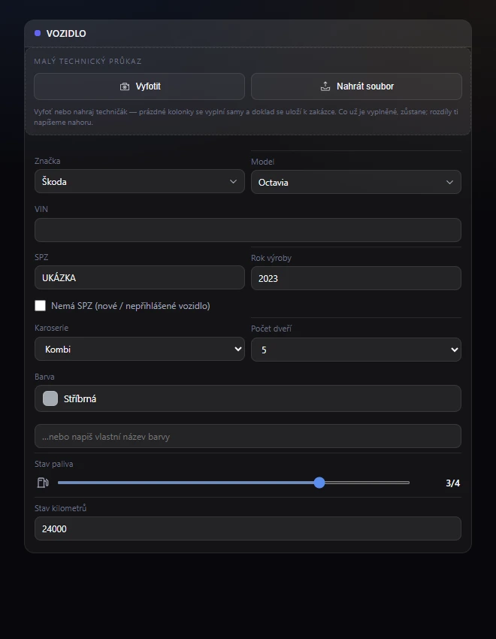Screen dimensions: 496x639
Task: Click the empty VIN input field
Action: [247, 230]
